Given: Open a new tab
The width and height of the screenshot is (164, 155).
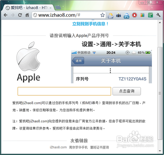Looking at the screenshot, I should click(58, 8).
